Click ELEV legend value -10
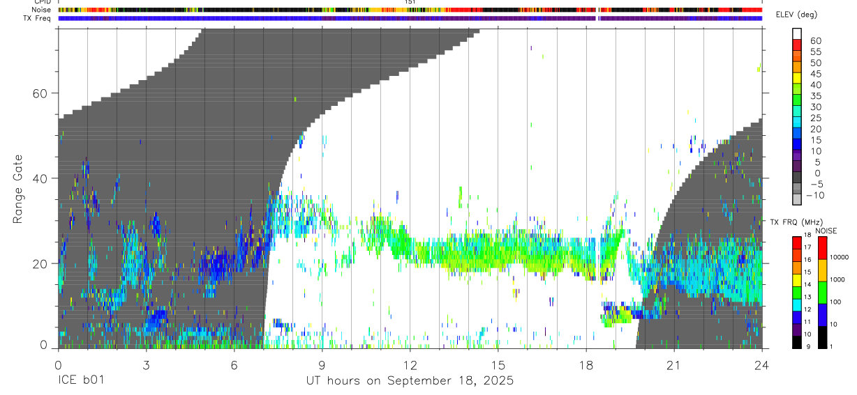Viewport: 857px width, 395px height. click(x=815, y=195)
